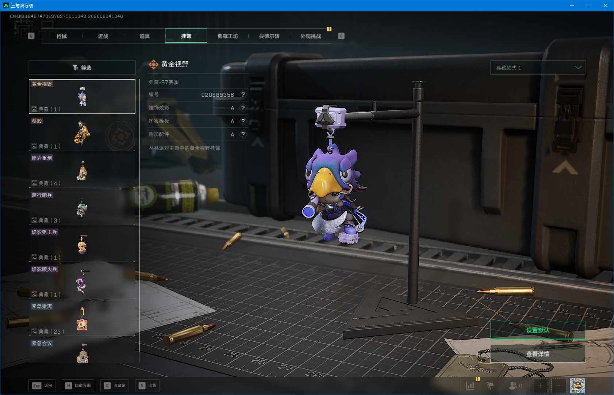Screen dimensions: 614x395
Task: Click the S 出售 button
Action: click(147, 386)
